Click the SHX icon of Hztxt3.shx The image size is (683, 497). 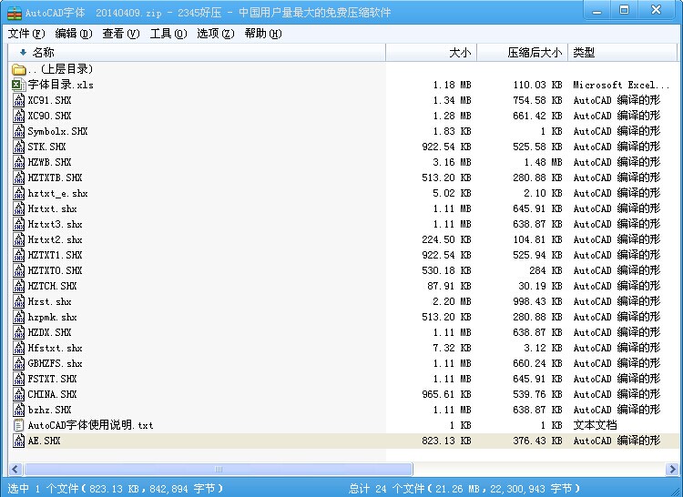pyautogui.click(x=19, y=224)
